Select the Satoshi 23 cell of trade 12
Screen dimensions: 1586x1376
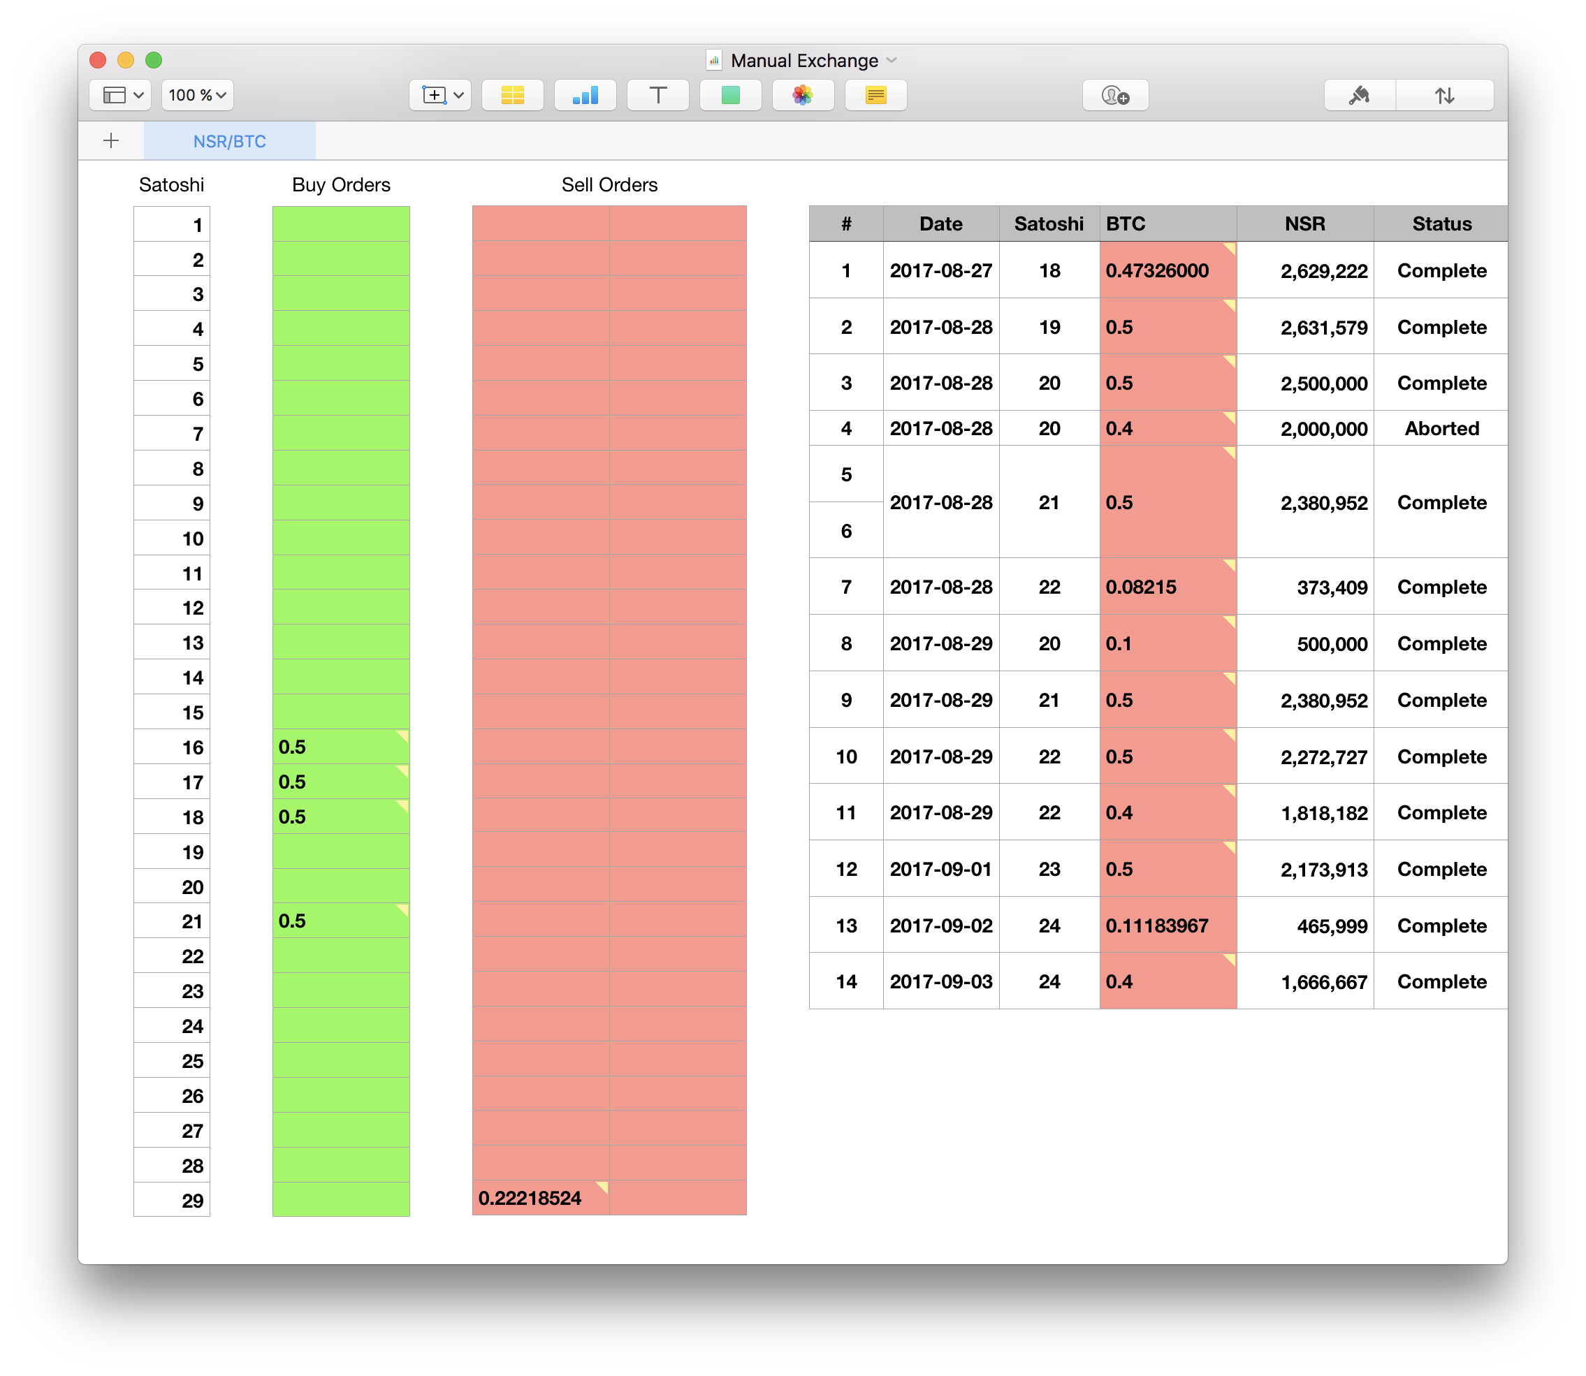[1049, 869]
